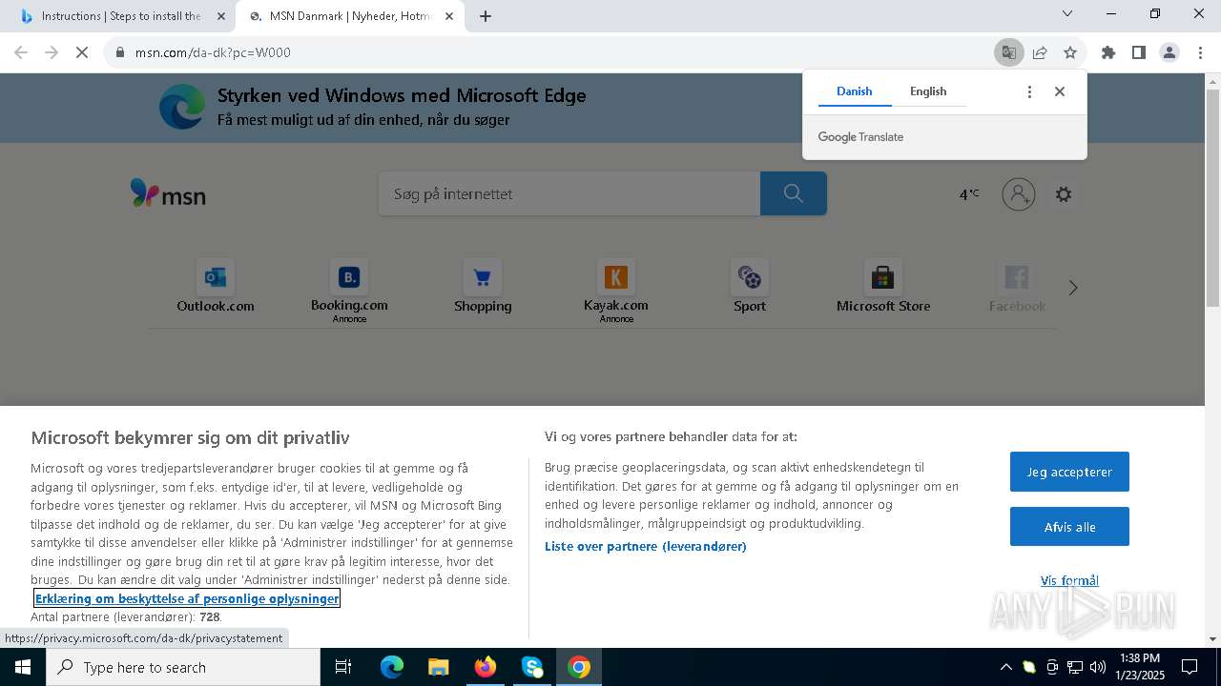This screenshot has width=1221, height=686.
Task: Show more shortcuts with right chevron
Action: coord(1073,288)
